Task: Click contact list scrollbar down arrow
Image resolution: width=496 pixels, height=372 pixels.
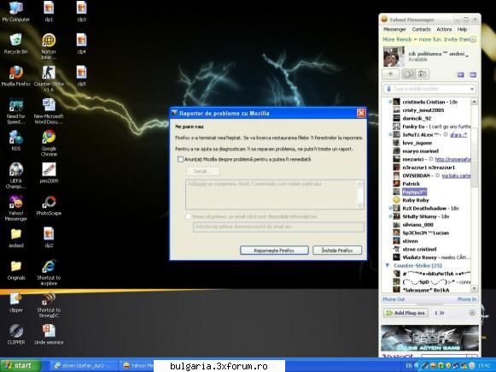Action: pos(474,288)
